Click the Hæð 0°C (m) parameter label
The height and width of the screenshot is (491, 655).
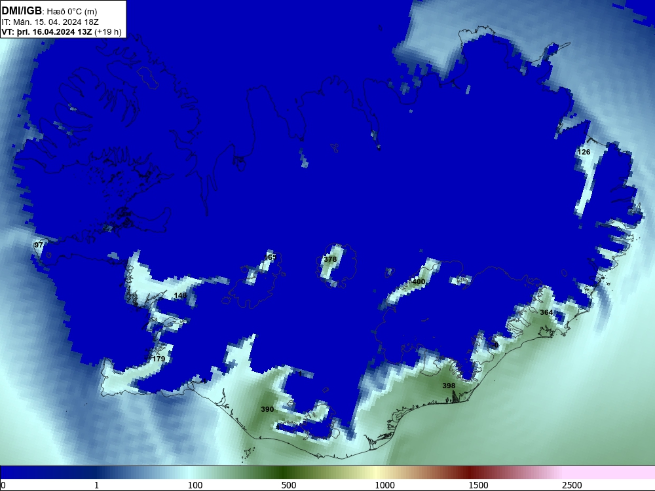coord(72,11)
